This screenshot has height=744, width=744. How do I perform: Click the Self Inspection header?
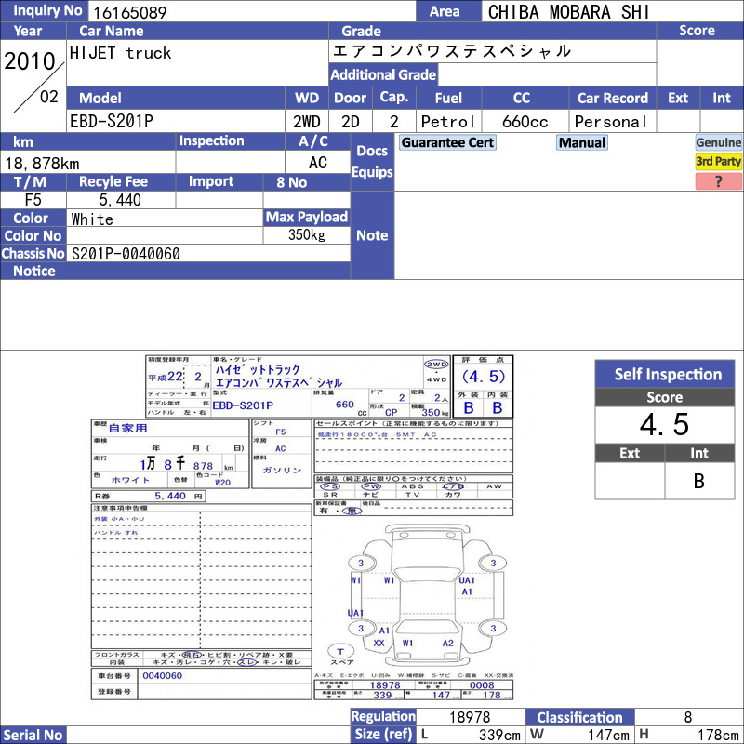pyautogui.click(x=665, y=374)
